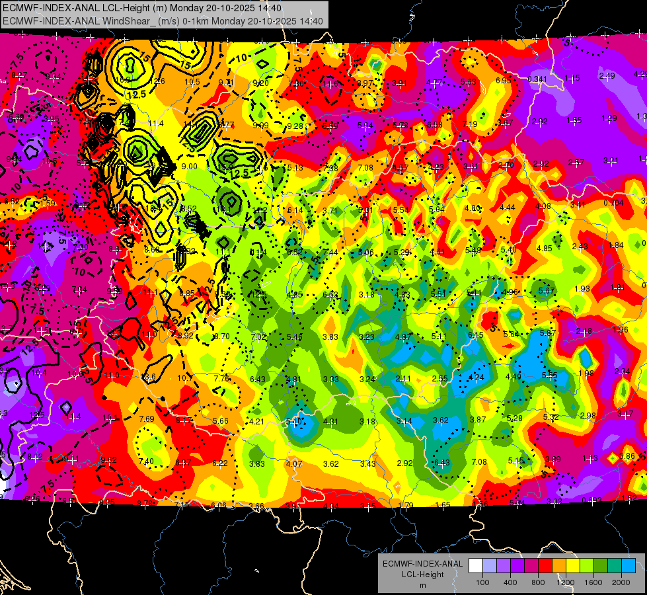Click the grid value '6.95'
Screen dimensions: 647x595
point(504,80)
